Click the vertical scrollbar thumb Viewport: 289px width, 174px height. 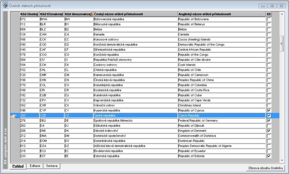click(282, 44)
